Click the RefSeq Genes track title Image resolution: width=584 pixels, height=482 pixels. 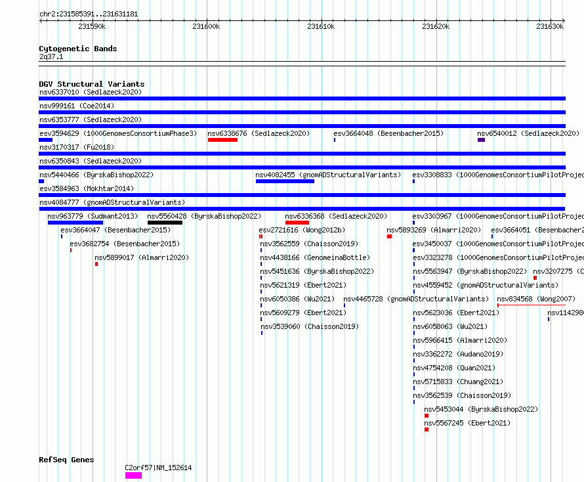[x=66, y=460]
